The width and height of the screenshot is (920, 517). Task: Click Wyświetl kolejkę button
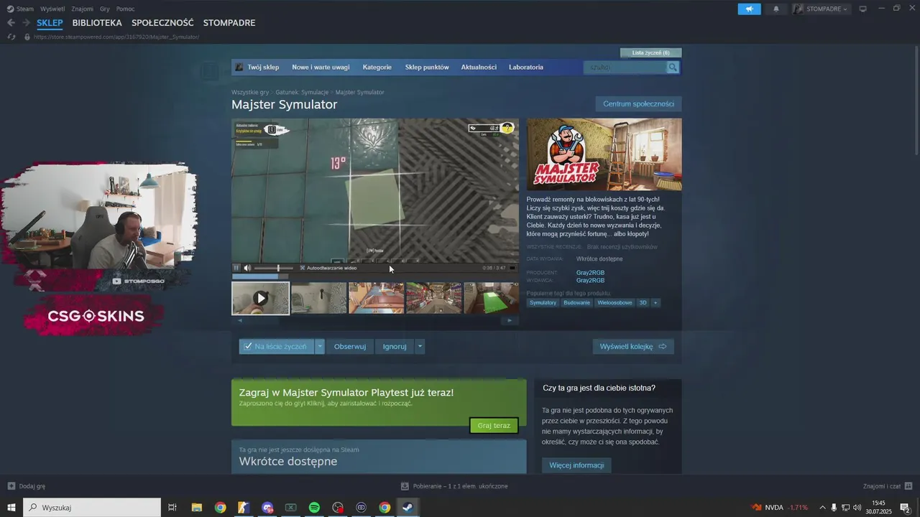pos(633,346)
